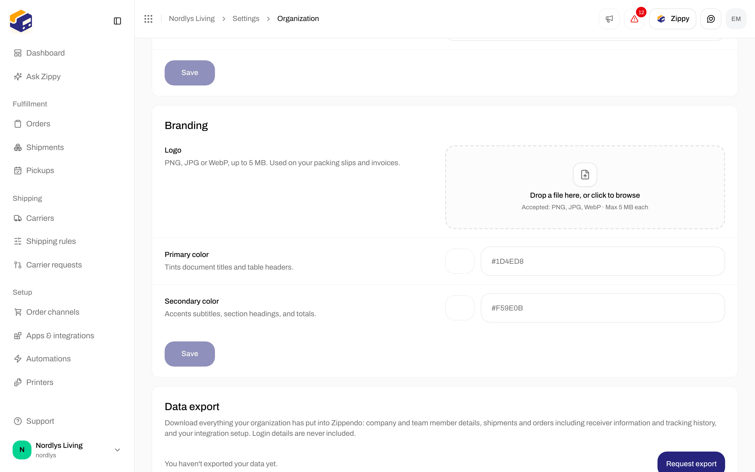Open the apps grid icon
Viewport: 755px width, 472px height.
coord(148,19)
